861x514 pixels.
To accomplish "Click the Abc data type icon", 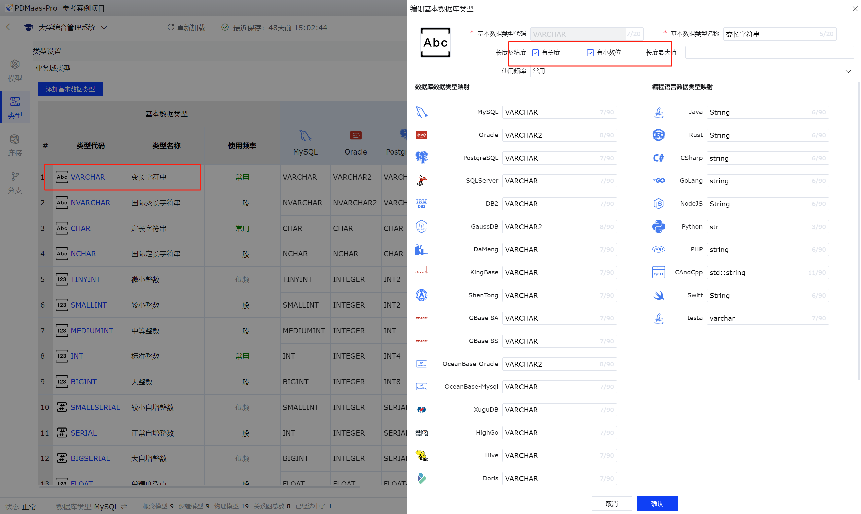I will click(435, 43).
